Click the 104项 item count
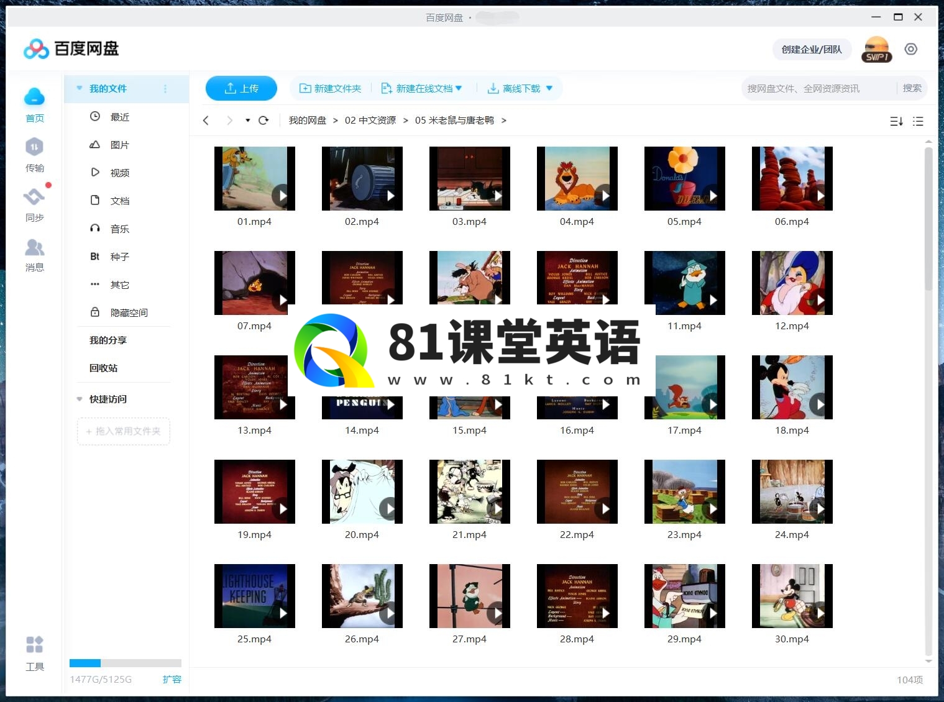 (910, 680)
